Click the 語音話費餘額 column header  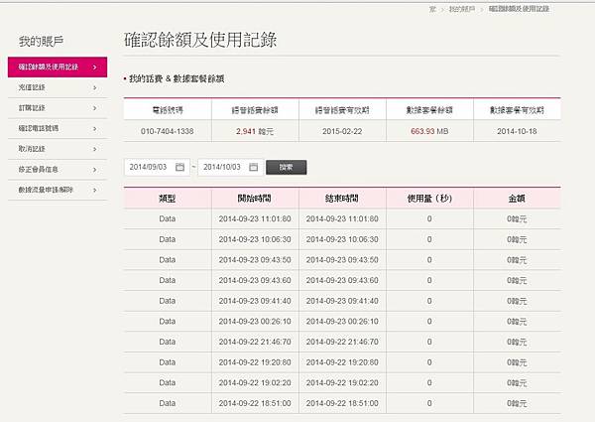tap(255, 110)
